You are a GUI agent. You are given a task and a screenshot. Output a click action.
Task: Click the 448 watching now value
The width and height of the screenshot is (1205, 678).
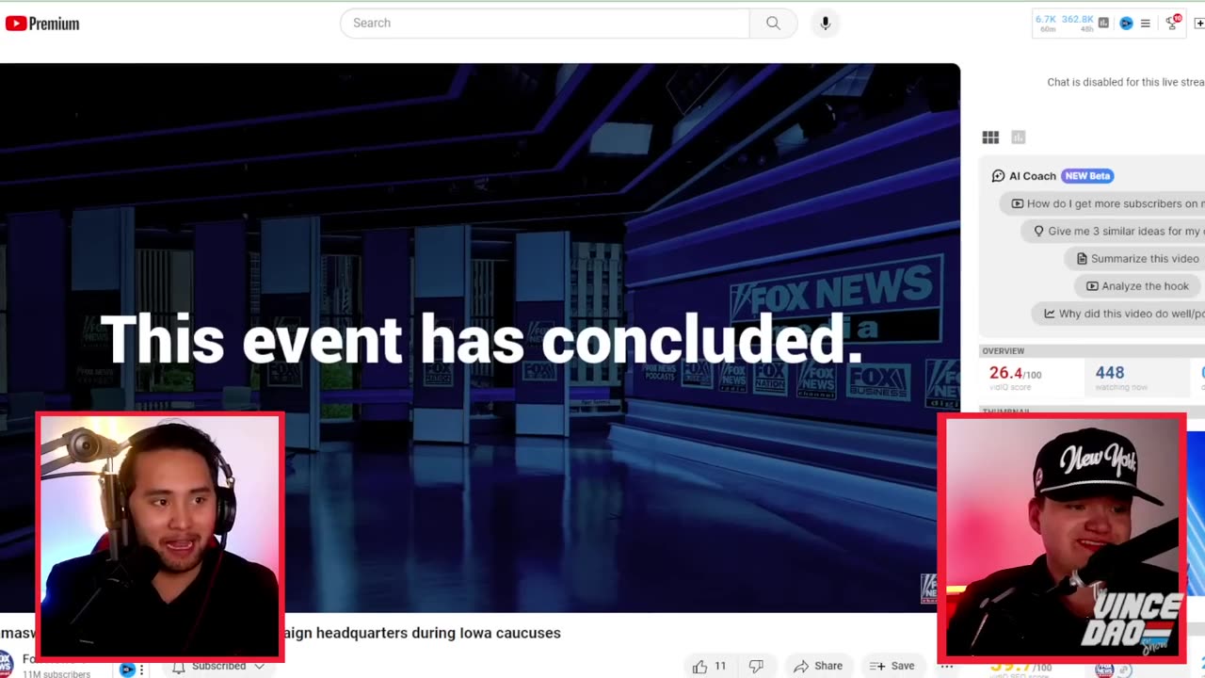[1109, 373]
